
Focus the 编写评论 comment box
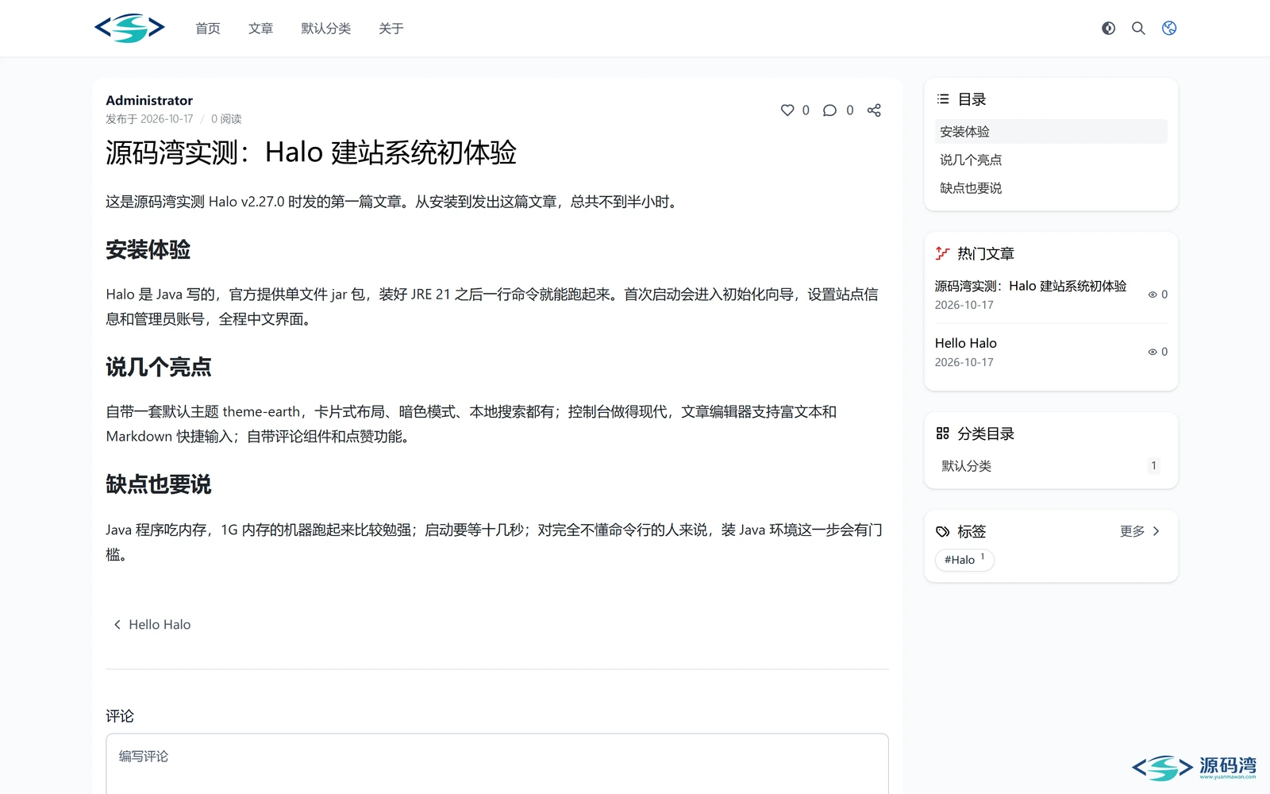(x=497, y=764)
